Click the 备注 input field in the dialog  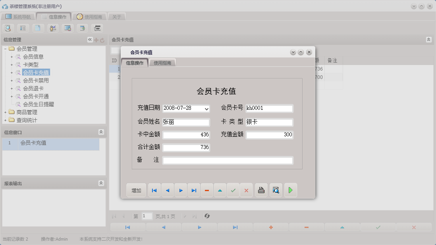point(227,160)
